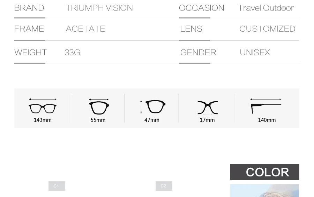Select the C2 color tag

164,186
